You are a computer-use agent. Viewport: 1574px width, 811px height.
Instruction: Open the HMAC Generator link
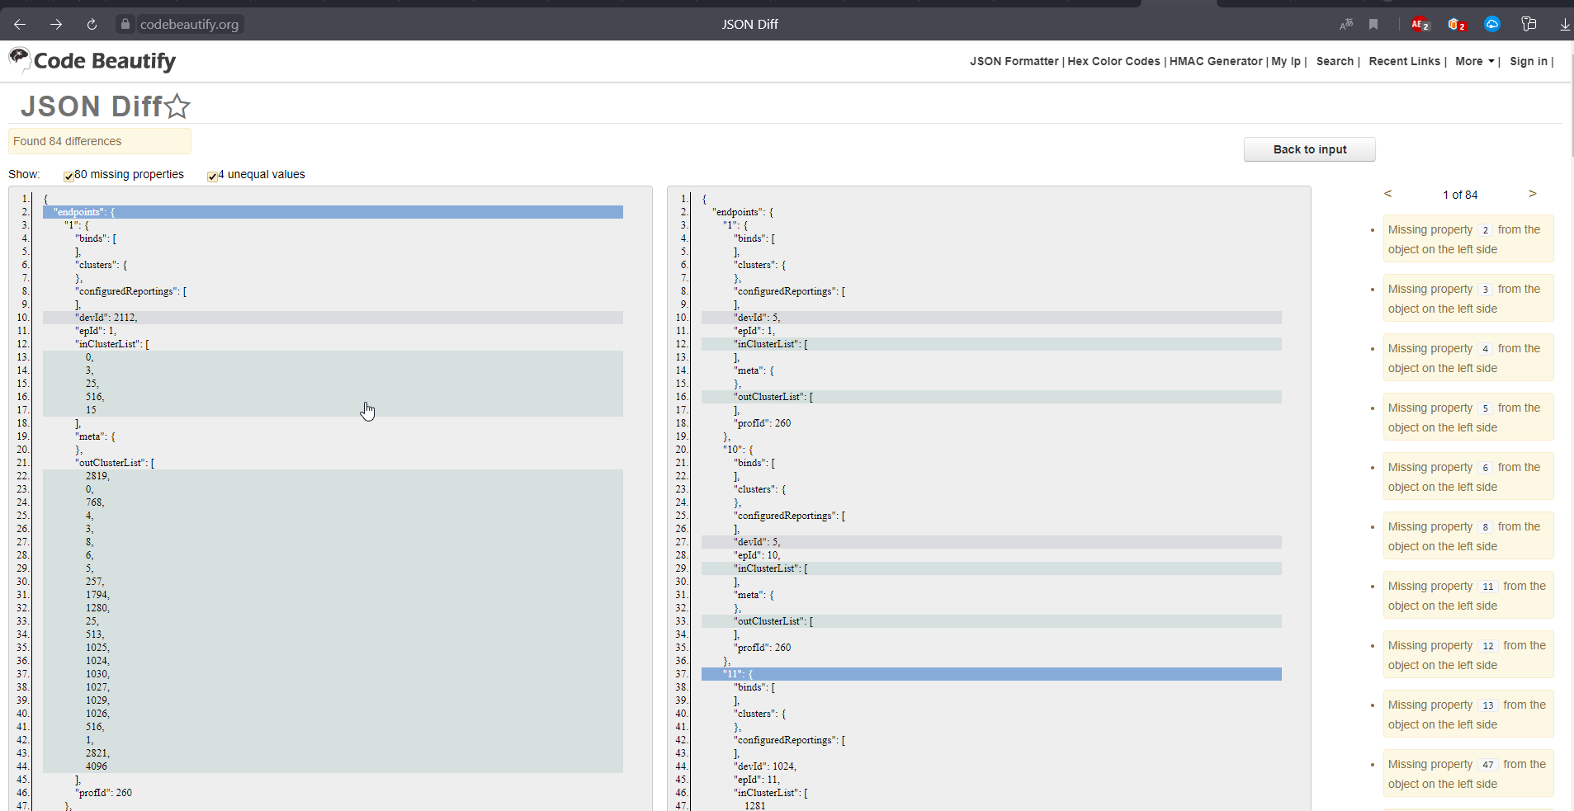pos(1216,61)
